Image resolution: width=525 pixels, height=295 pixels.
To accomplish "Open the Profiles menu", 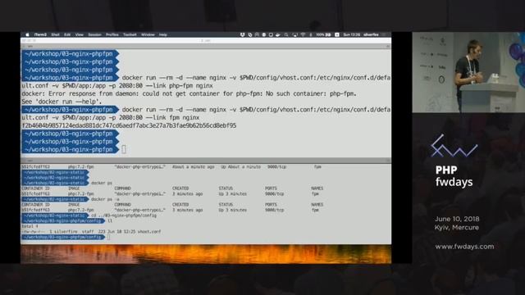I will [112, 34].
